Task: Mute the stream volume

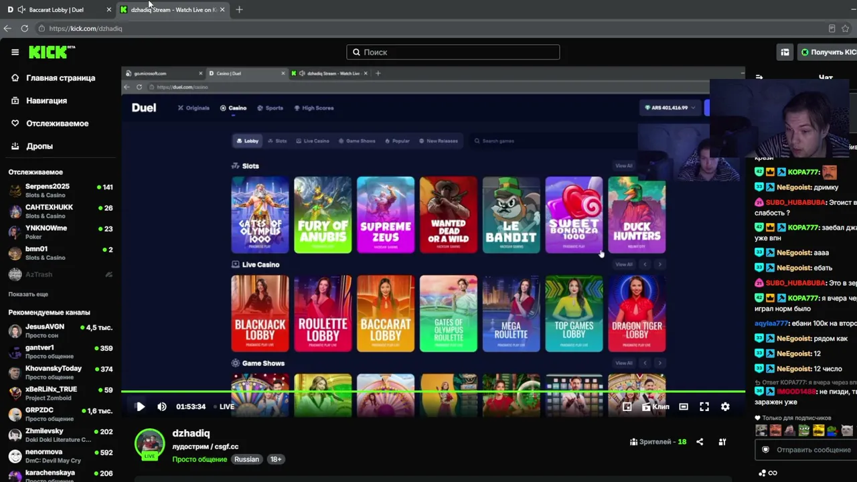Action: (x=161, y=406)
